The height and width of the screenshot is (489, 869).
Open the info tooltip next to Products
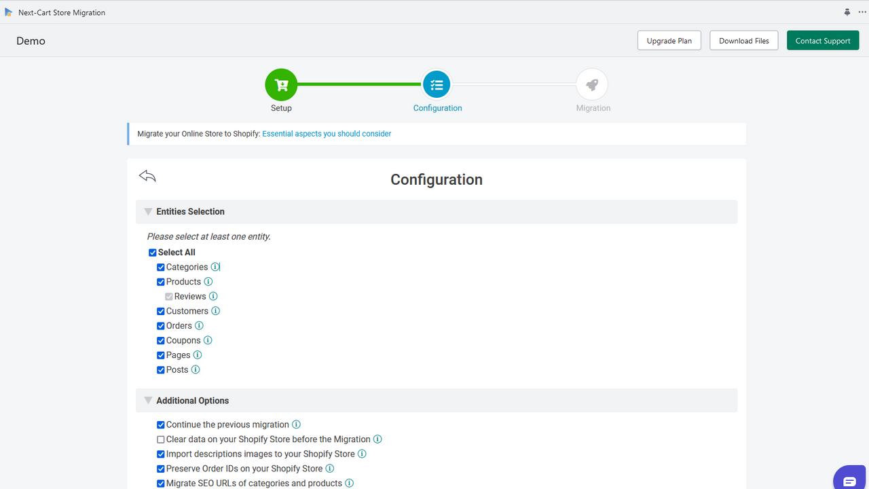[x=206, y=281]
